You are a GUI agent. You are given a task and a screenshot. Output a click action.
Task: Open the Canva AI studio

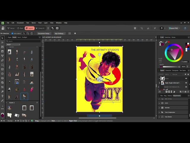tap(40, 28)
